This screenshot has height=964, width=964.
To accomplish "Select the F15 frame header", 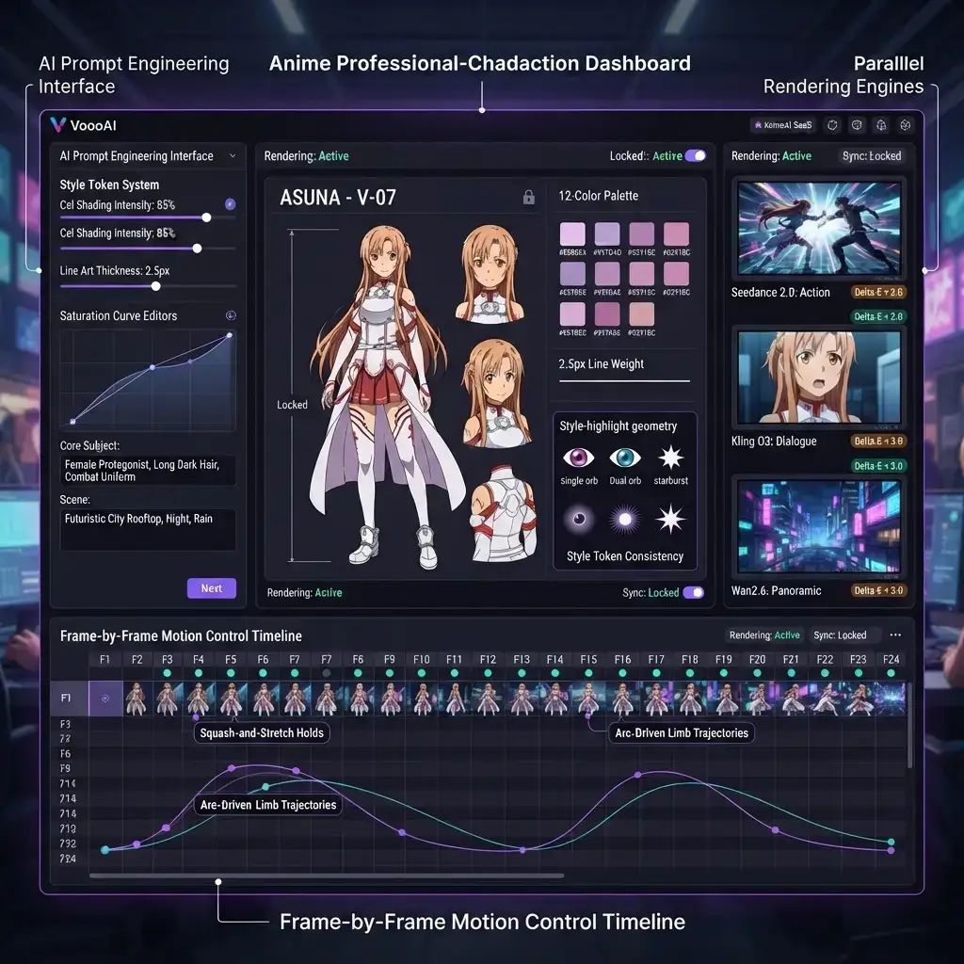I will click(x=589, y=659).
